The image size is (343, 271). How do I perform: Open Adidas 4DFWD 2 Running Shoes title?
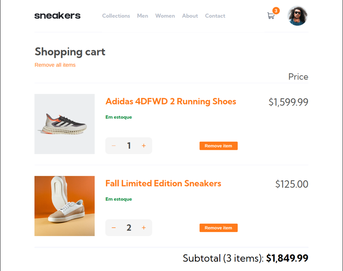[170, 101]
